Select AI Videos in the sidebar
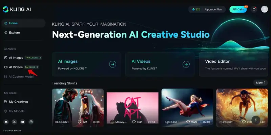 point(16,67)
